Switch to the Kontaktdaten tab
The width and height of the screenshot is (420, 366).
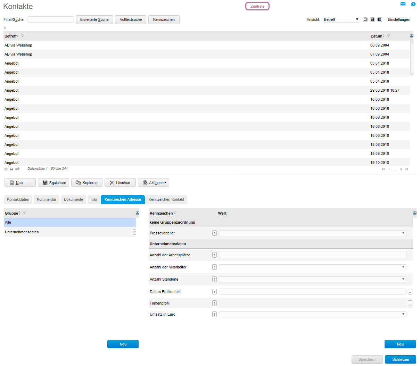18,199
